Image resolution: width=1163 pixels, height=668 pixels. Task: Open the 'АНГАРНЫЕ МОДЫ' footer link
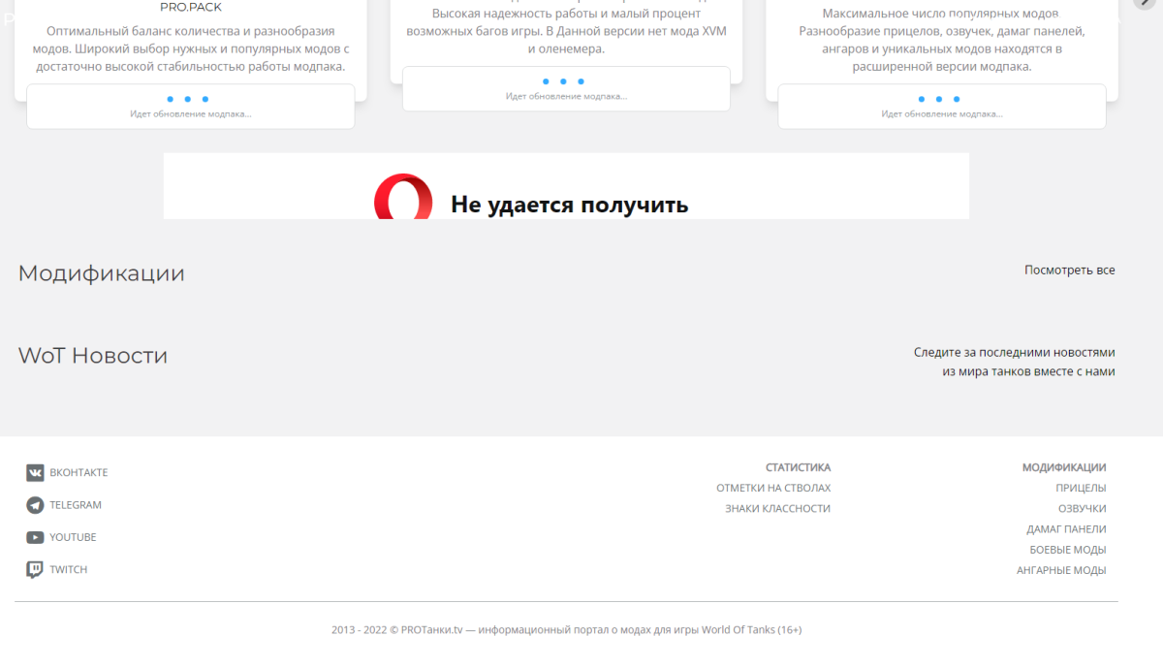(1060, 571)
